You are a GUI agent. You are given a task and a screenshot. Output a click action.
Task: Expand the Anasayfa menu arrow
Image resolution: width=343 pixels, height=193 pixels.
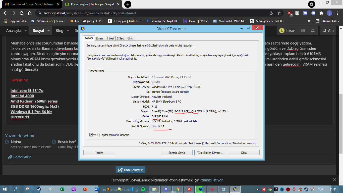(26, 31)
